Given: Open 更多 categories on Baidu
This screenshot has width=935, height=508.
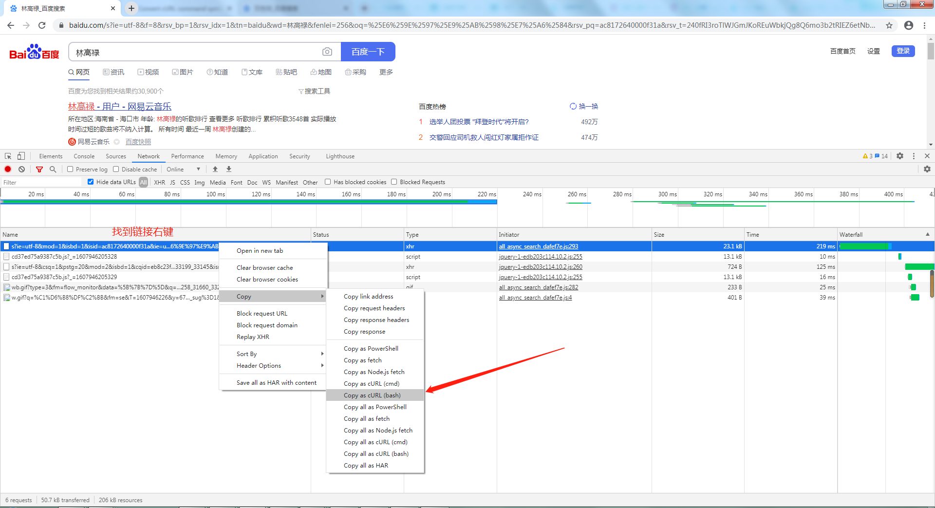Looking at the screenshot, I should pyautogui.click(x=386, y=72).
